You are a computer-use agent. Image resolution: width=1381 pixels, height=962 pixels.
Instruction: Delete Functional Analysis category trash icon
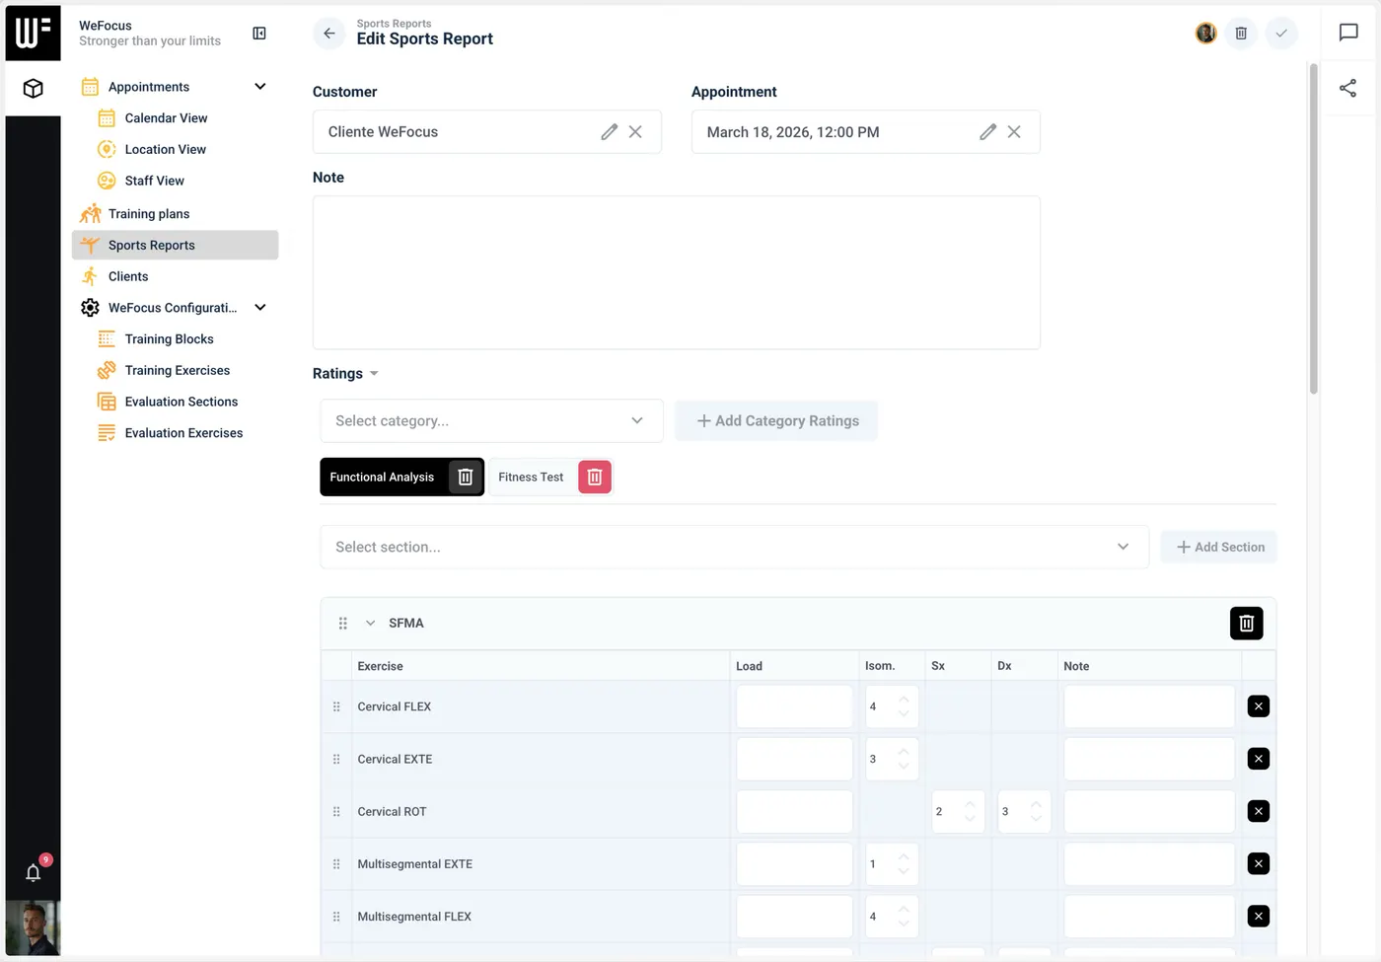tap(466, 477)
